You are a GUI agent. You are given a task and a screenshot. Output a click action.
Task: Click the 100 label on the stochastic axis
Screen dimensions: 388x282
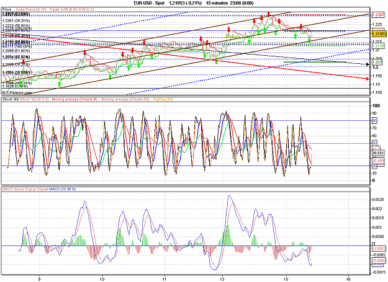376,106
